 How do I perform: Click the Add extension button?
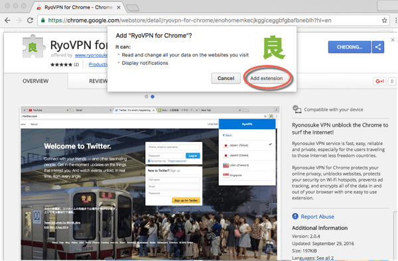(x=267, y=78)
